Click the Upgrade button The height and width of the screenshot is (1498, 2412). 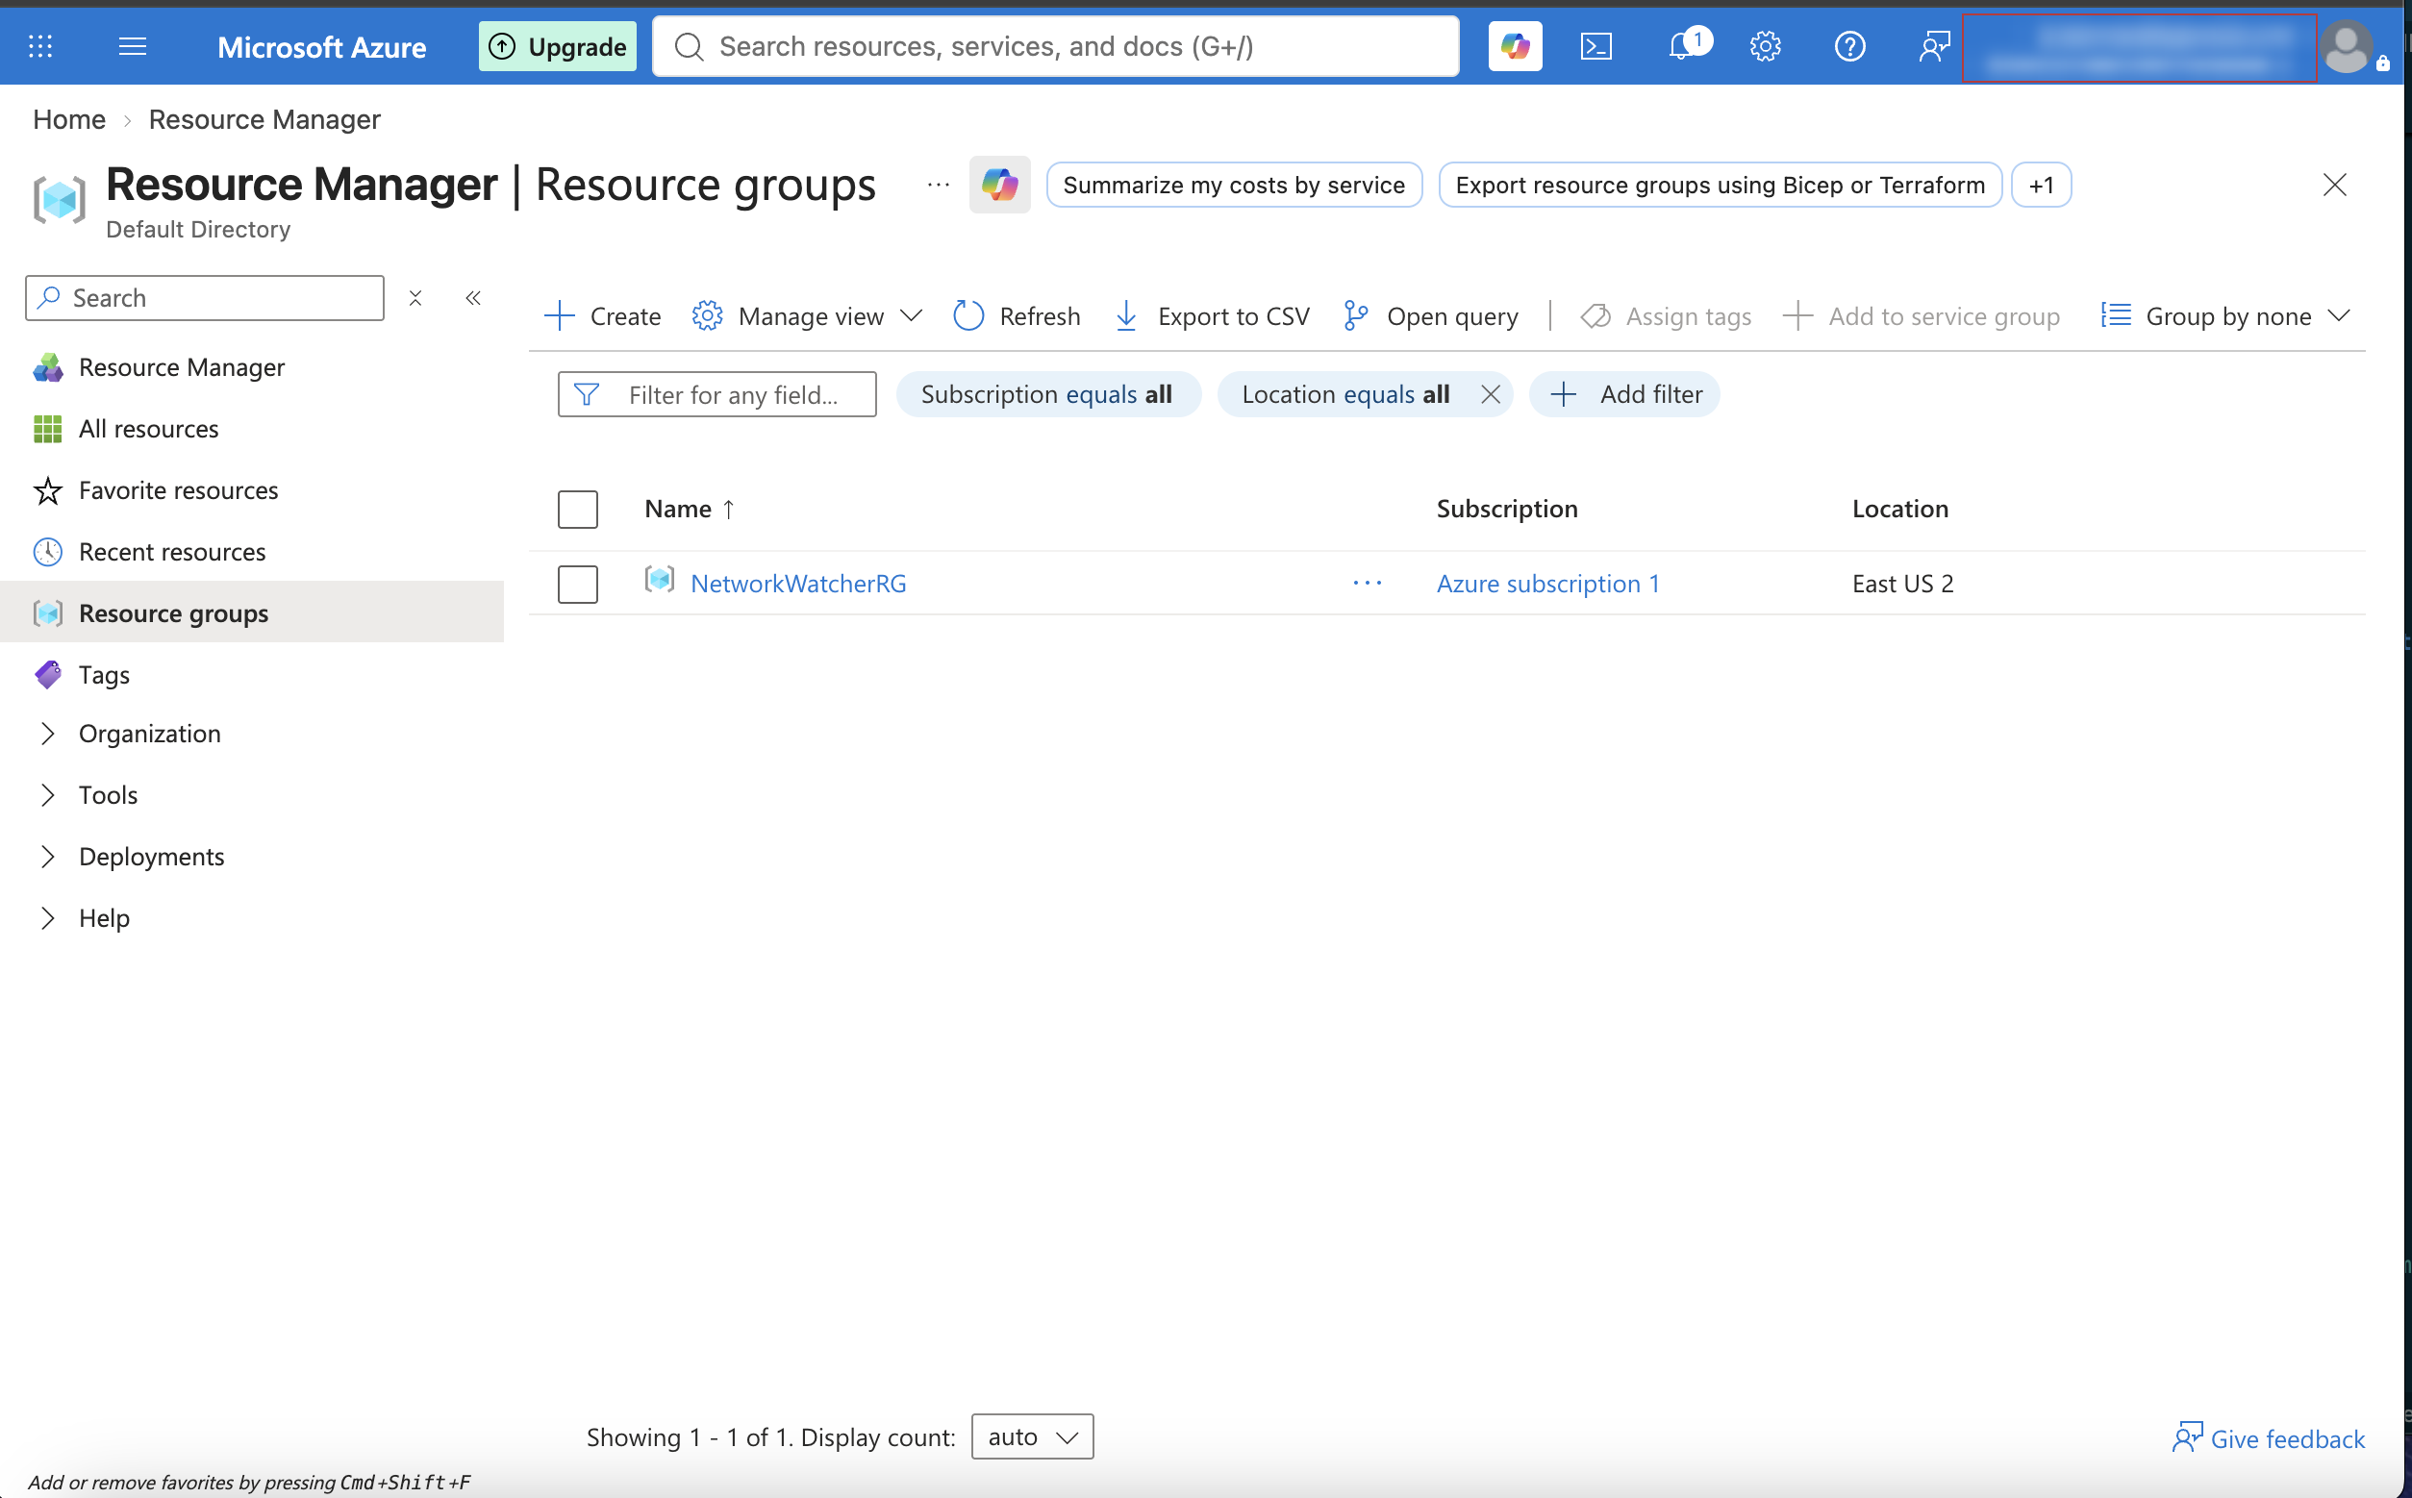558,45
